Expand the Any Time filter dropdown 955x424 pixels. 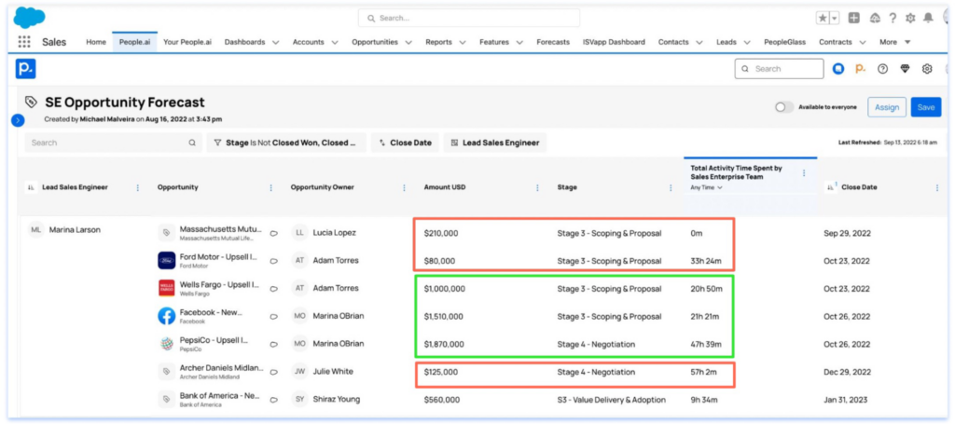pyautogui.click(x=707, y=187)
